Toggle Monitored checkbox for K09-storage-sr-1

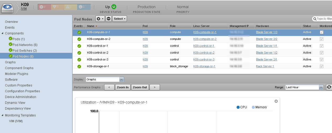322,66
